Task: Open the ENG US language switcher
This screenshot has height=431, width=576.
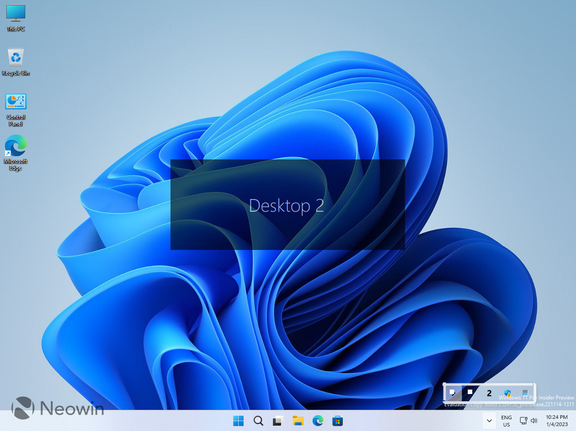Action: 507,421
